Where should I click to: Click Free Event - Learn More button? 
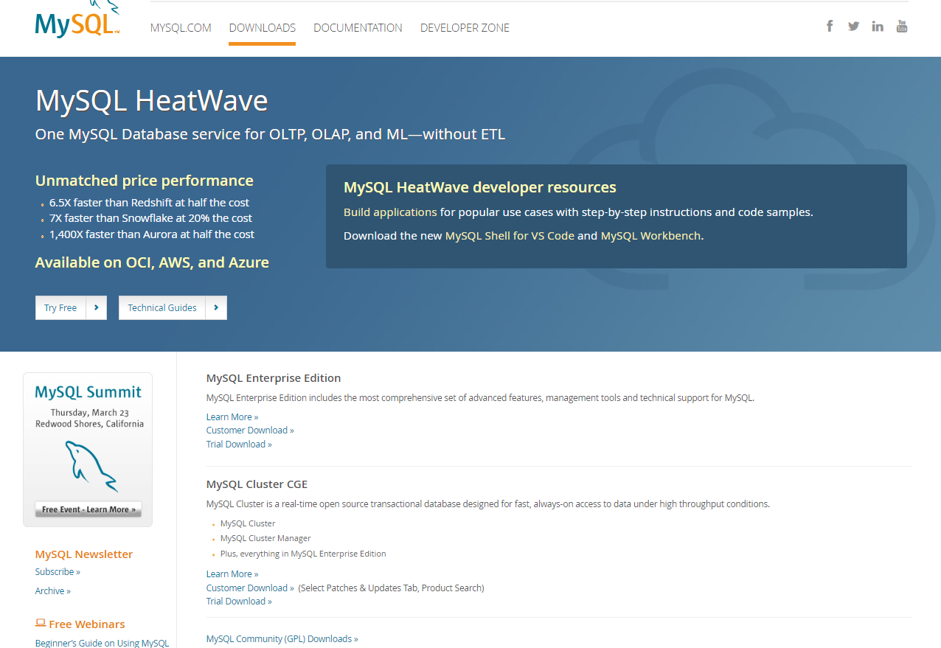88,509
